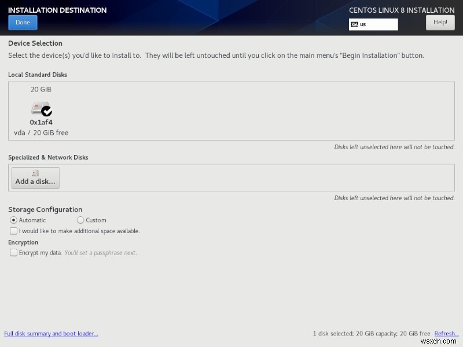Click the keyboard icon beside the us layout
The width and height of the screenshot is (463, 347).
pyautogui.click(x=355, y=24)
